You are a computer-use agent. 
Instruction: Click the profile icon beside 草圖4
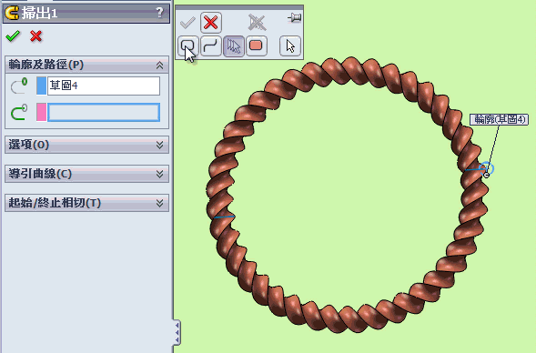tap(19, 86)
